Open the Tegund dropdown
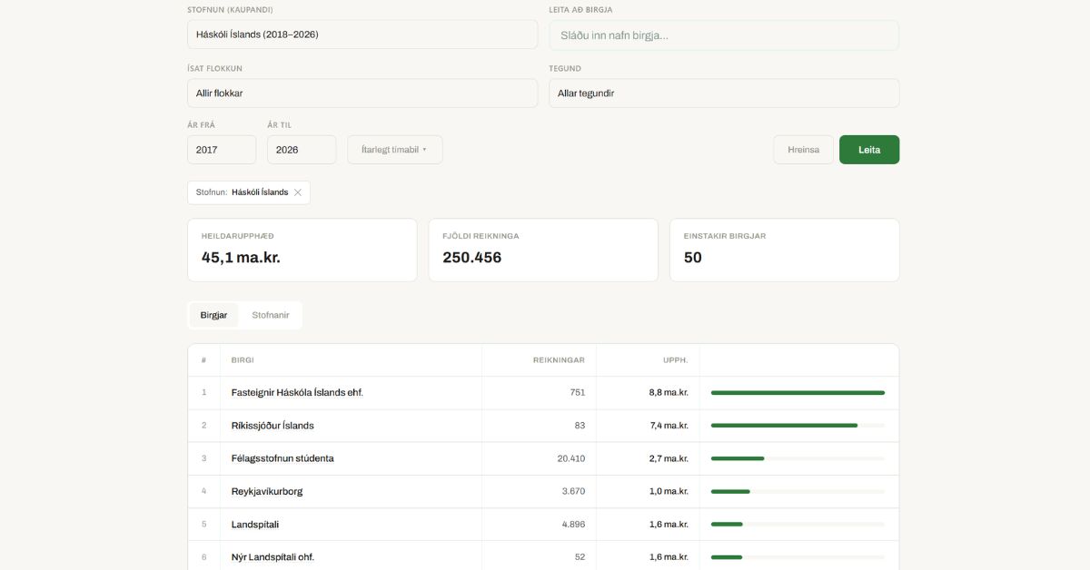The width and height of the screenshot is (1090, 570). tap(723, 93)
